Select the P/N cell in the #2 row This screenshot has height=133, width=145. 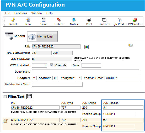click(x=35, y=120)
